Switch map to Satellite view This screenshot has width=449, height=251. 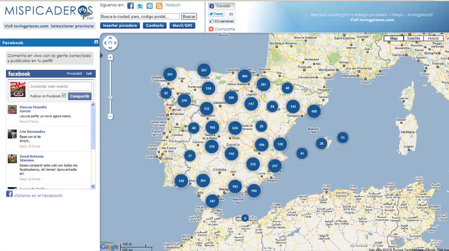413,38
